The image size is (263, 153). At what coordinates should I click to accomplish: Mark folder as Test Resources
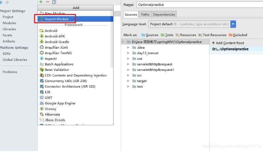pyautogui.click(x=212, y=35)
